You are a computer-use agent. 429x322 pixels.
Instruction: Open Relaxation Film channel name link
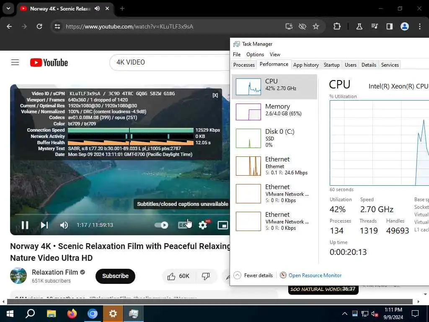pos(55,272)
